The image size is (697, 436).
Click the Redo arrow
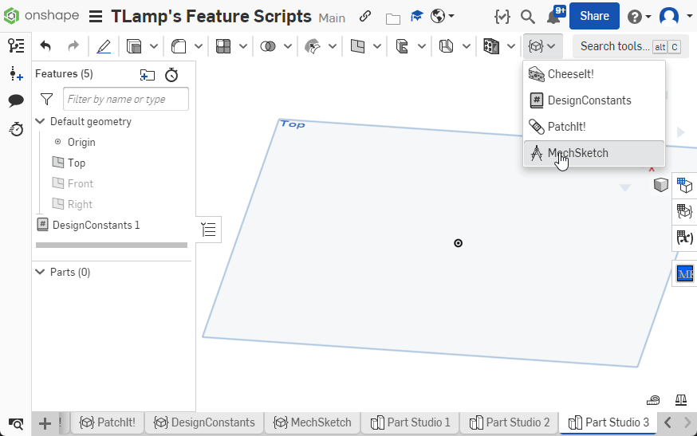[x=73, y=46]
